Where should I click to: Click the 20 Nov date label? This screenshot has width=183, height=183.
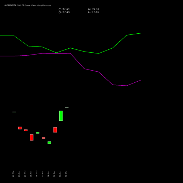tap(25, 174)
